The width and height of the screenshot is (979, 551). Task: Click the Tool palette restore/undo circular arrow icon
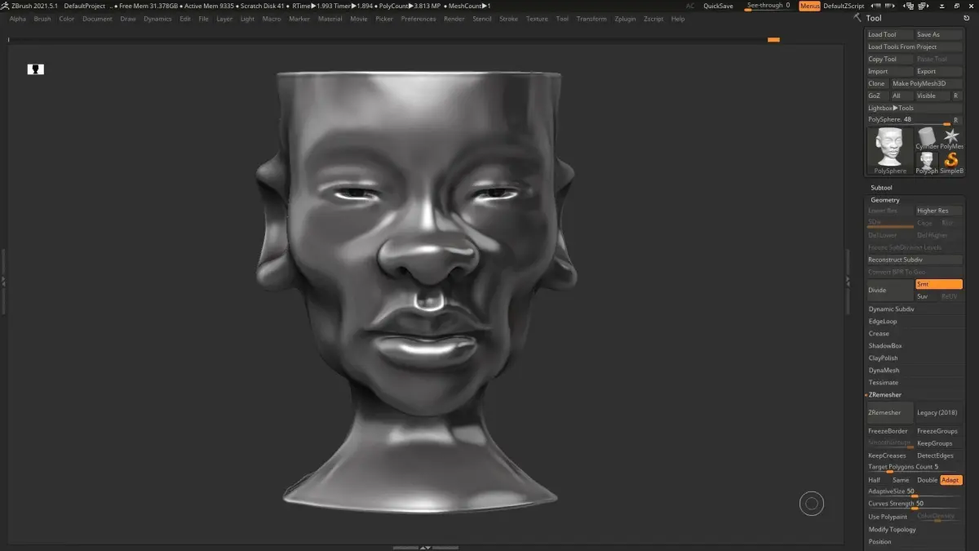tap(966, 18)
